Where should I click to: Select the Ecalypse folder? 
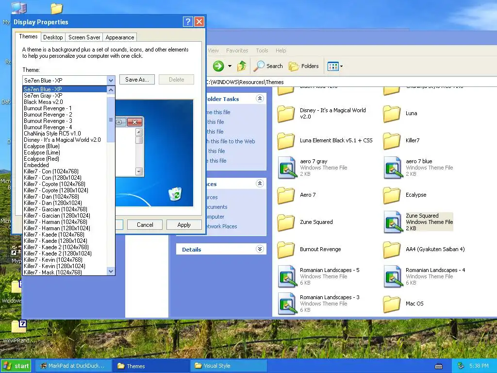(405, 195)
